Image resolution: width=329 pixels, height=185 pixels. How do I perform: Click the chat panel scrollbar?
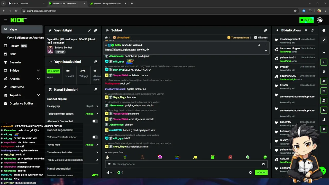click(270, 146)
